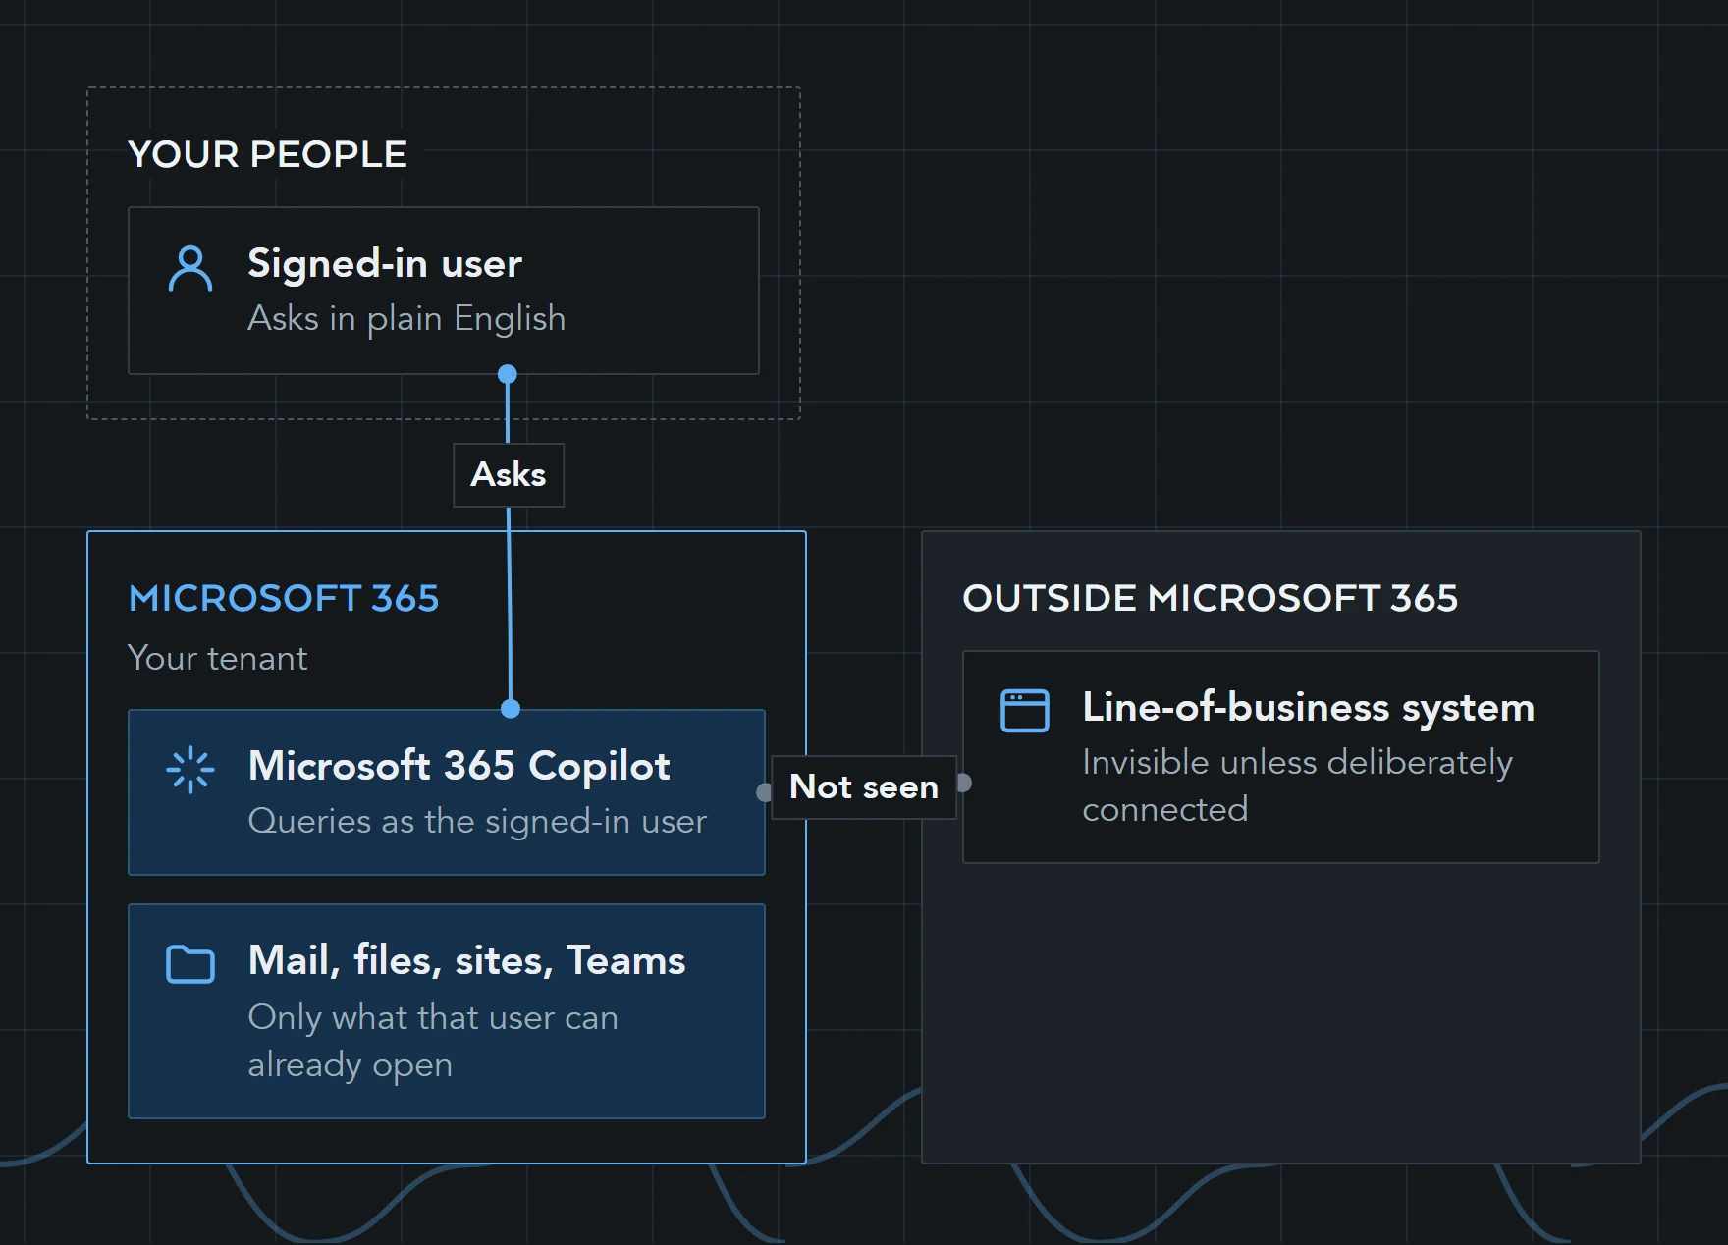The width and height of the screenshot is (1728, 1245).
Task: Click the "YOUR PEOPLE" group heading
Action: tap(267, 154)
